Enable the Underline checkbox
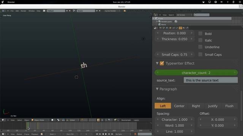The width and height of the screenshot is (243, 136). click(x=200, y=47)
